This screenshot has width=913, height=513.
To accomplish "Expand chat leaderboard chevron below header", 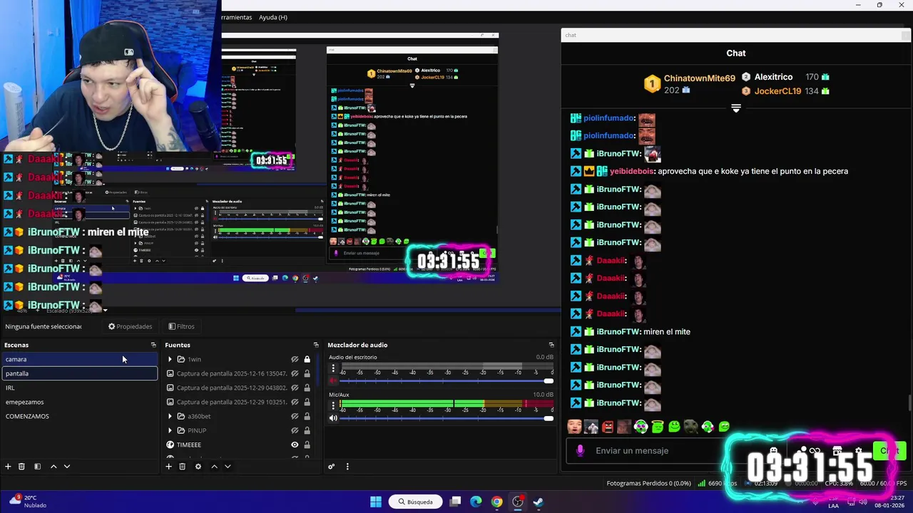I will tap(736, 108).
